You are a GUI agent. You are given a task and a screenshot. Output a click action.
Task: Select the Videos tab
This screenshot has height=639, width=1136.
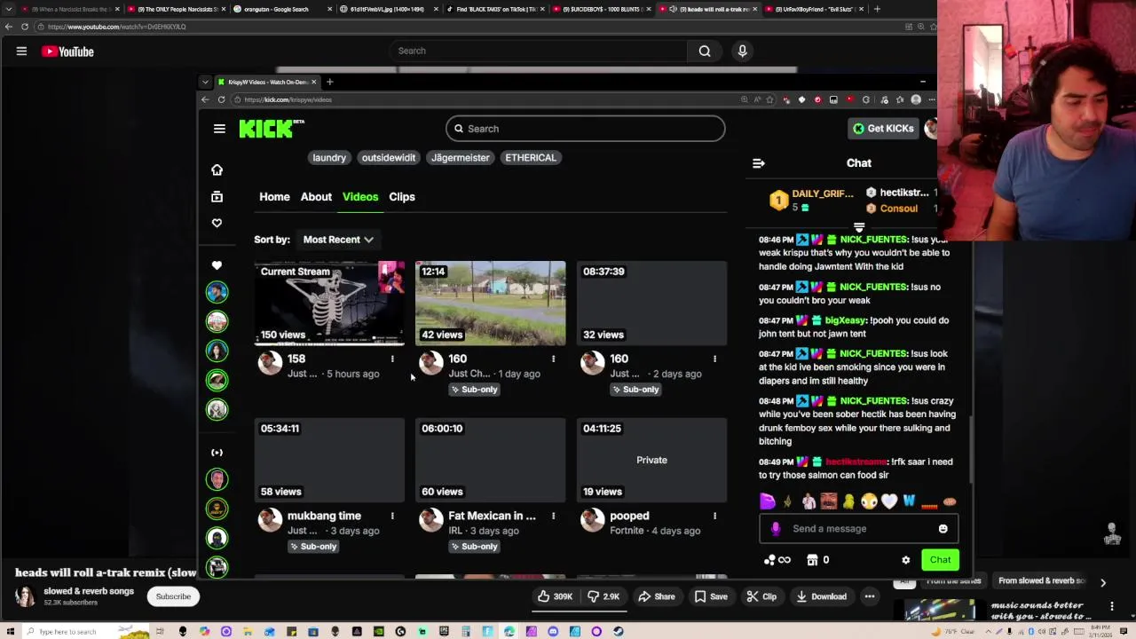click(360, 197)
